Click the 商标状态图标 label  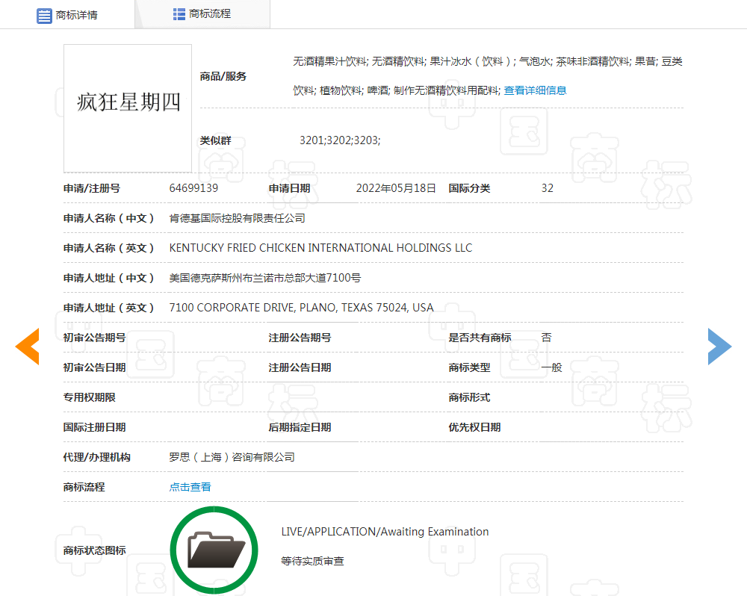coord(94,550)
